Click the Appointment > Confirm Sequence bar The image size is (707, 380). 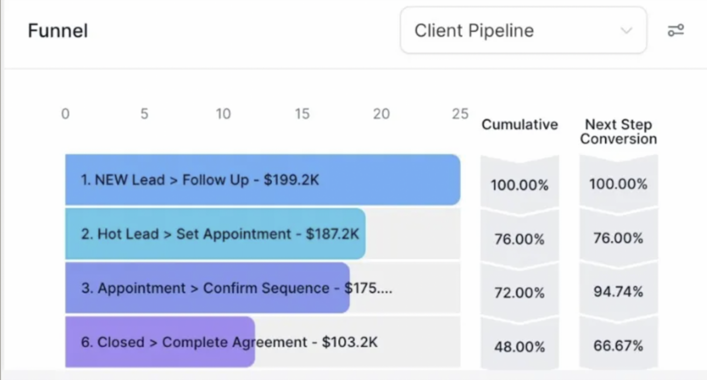point(207,288)
